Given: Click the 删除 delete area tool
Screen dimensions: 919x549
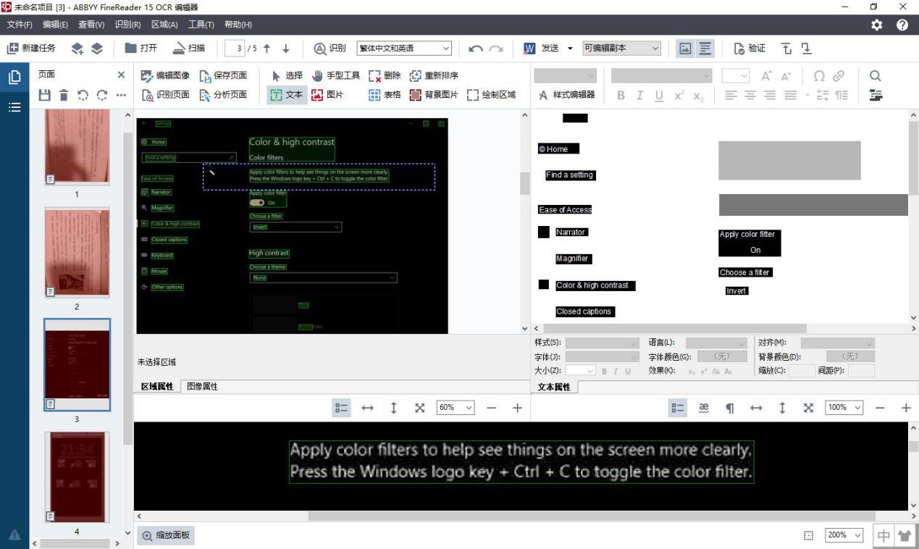Looking at the screenshot, I should (x=385, y=75).
